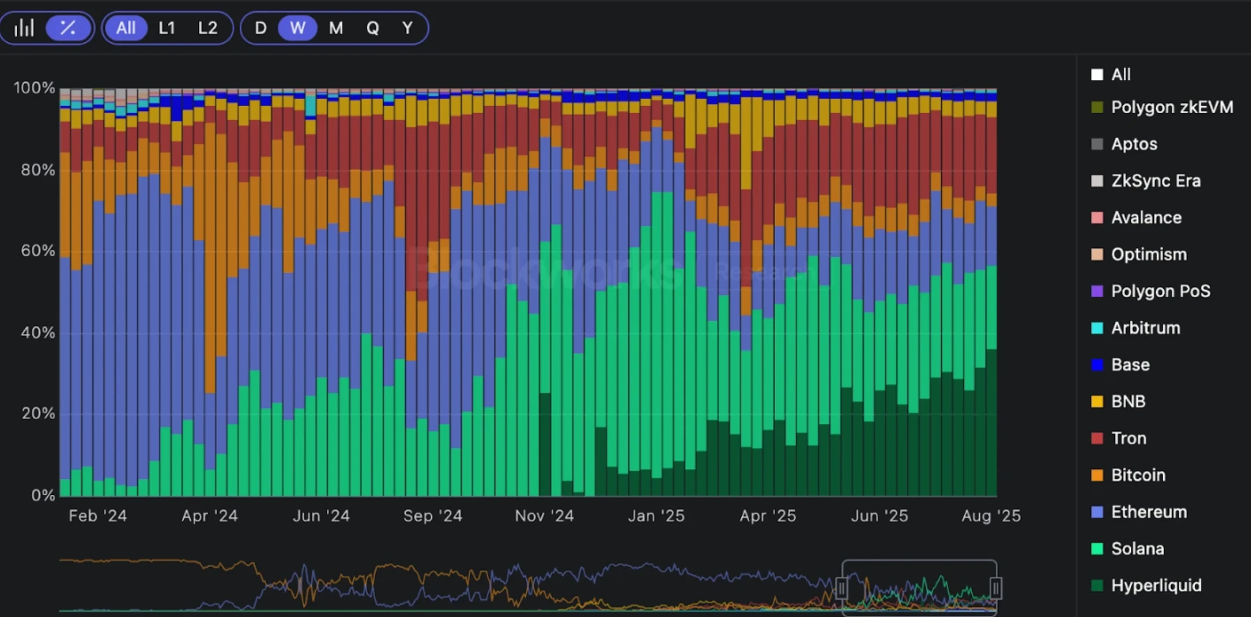Click right range slider handle
Viewport: 1251px width, 617px height.
[995, 588]
